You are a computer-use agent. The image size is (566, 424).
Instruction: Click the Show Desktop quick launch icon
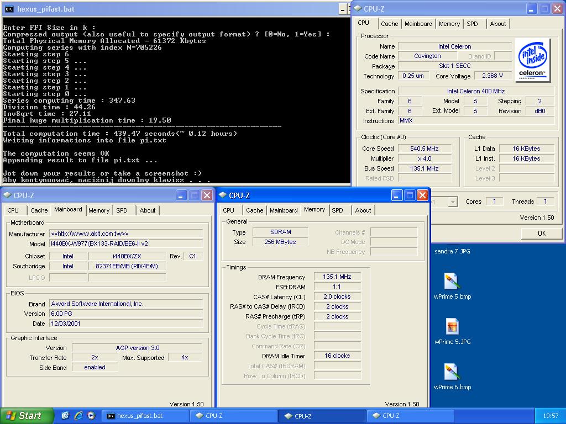[65, 416]
